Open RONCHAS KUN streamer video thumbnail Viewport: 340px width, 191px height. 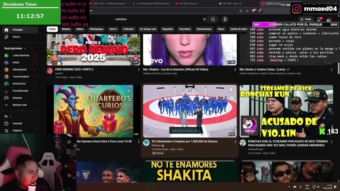(286, 111)
